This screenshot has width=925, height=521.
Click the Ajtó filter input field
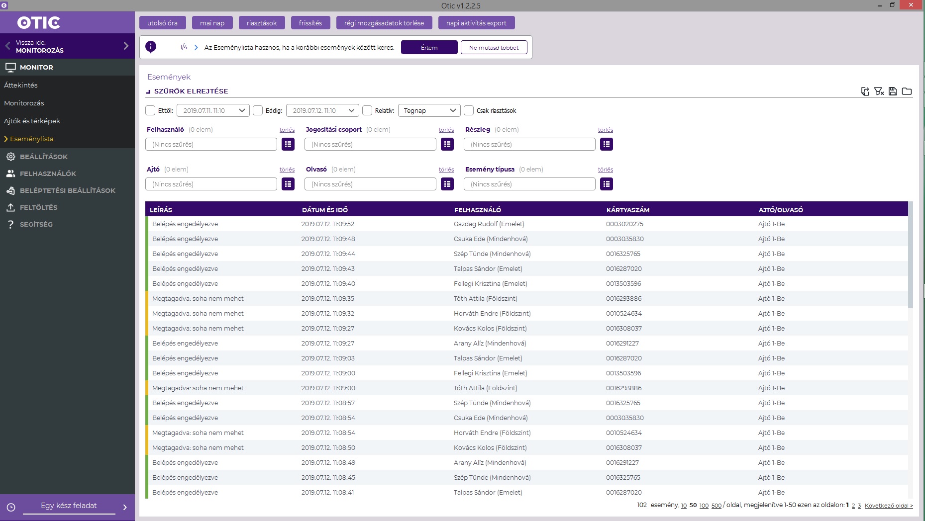211,184
